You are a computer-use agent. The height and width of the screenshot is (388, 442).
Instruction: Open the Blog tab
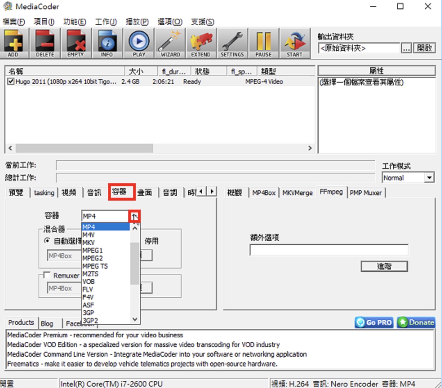click(47, 323)
